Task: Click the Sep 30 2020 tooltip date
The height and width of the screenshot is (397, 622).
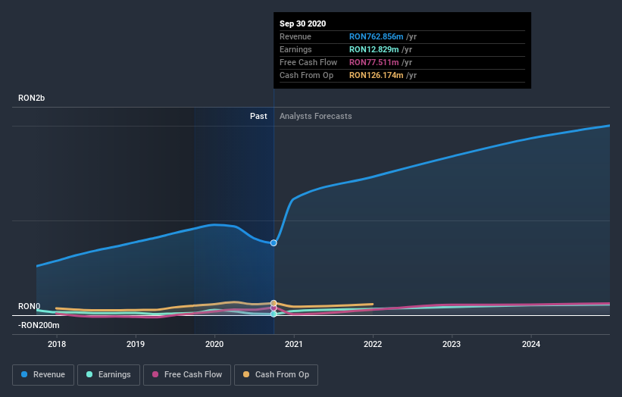Action: (x=303, y=23)
